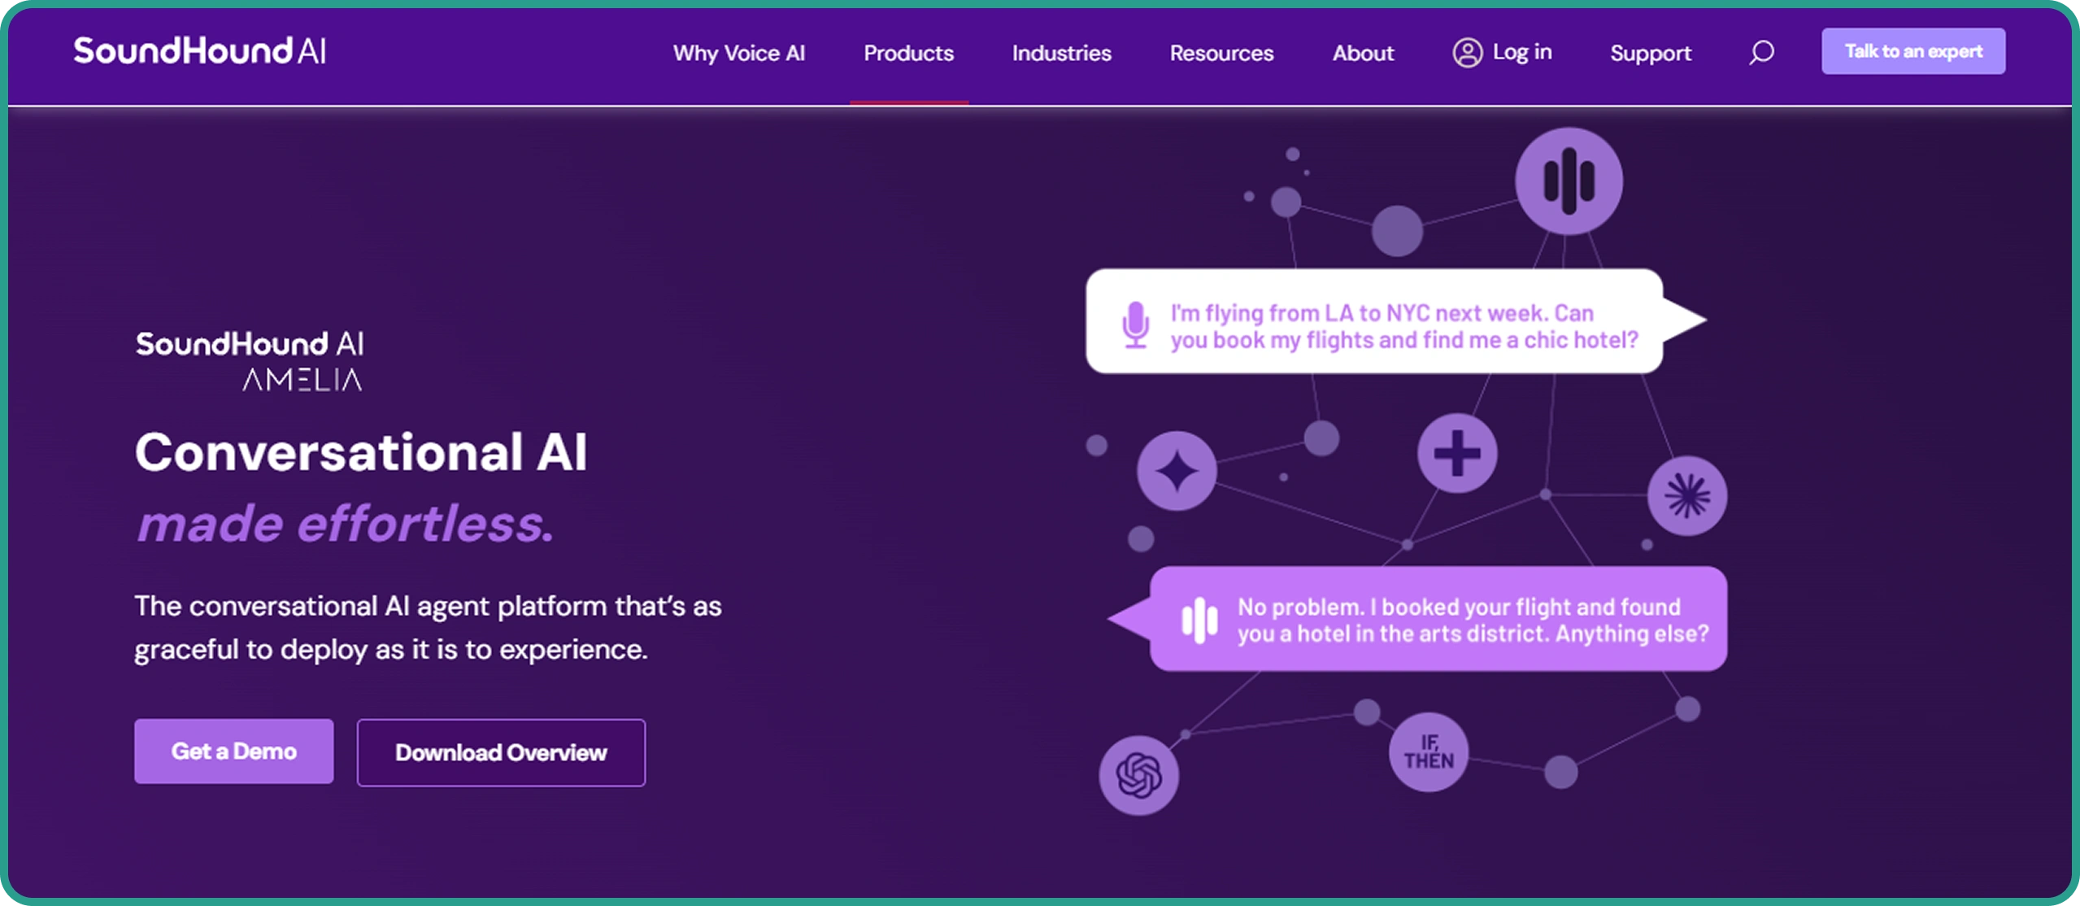Click the Get a Demo button
2080x906 pixels.
tap(233, 751)
